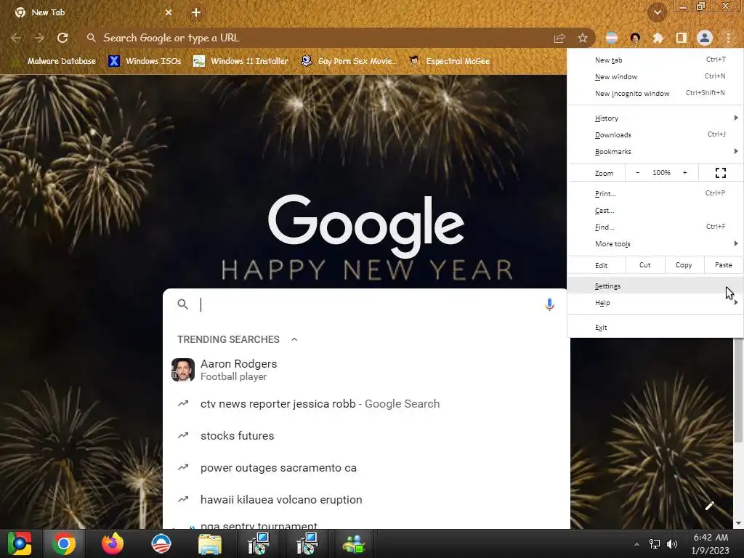Open Settings from the Chrome menu

(x=655, y=286)
